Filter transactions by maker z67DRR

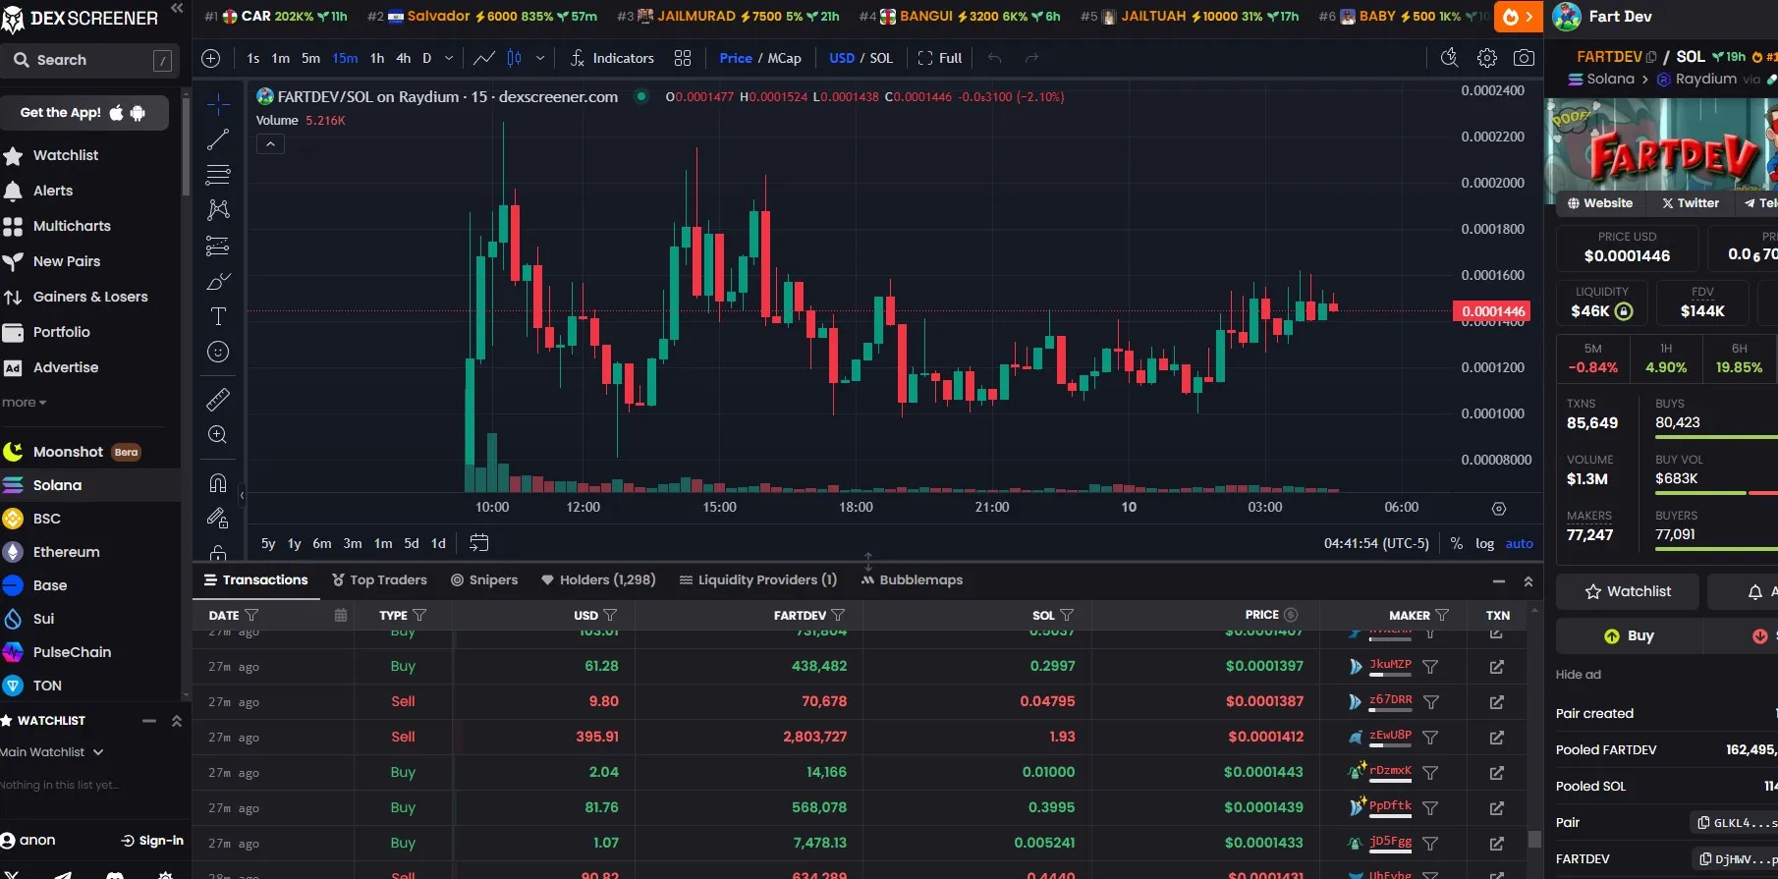tap(1431, 702)
